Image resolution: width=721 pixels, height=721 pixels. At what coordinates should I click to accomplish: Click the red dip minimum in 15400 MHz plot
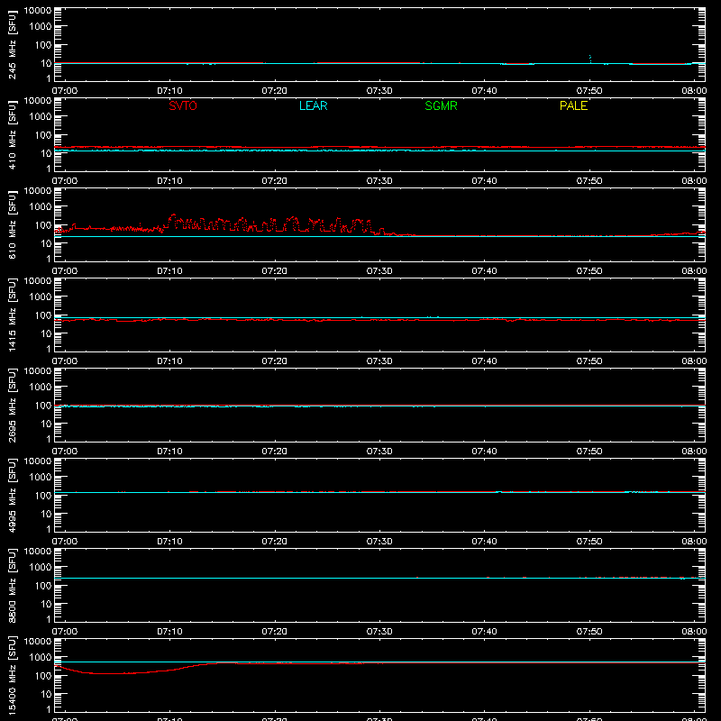110,673
